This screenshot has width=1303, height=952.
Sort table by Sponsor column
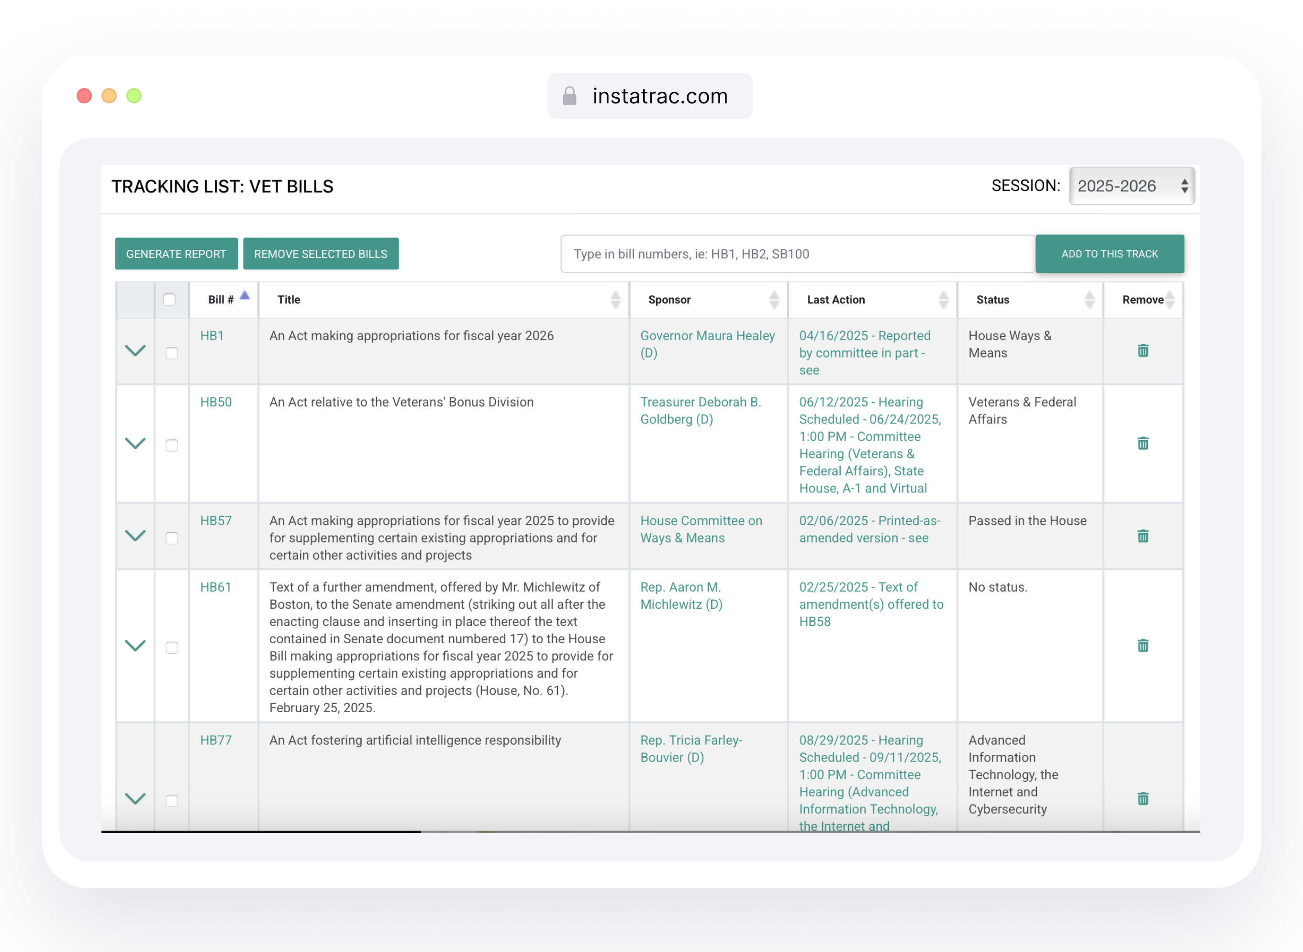pyautogui.click(x=774, y=300)
